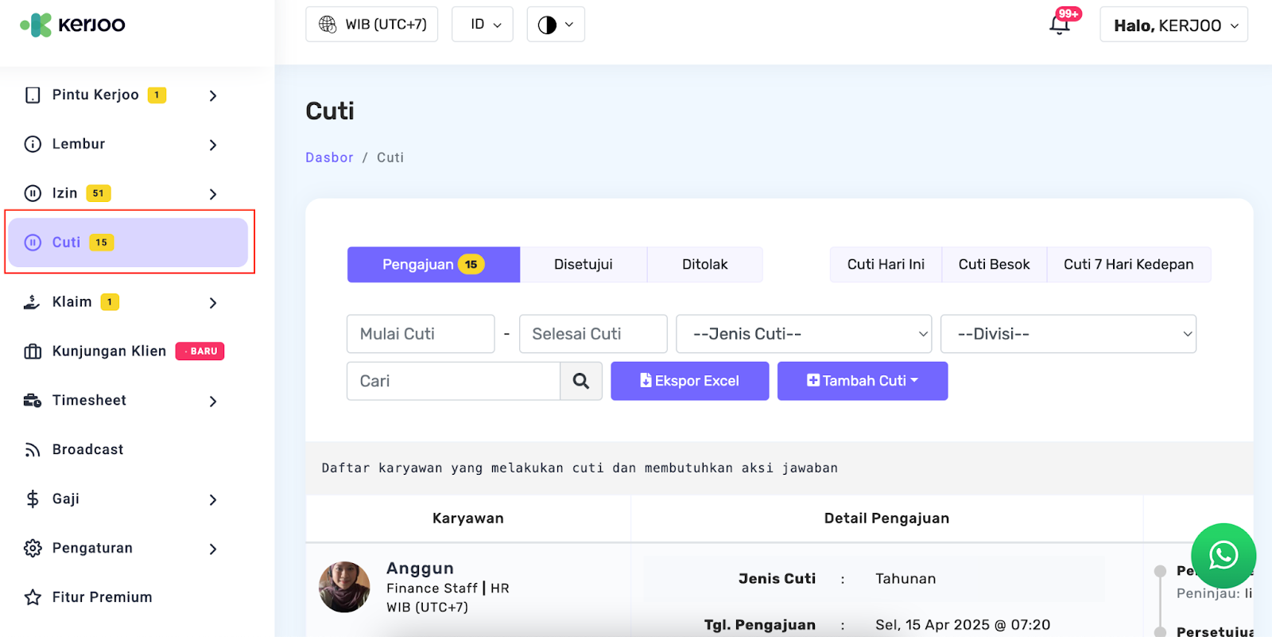The height and width of the screenshot is (637, 1272).
Task: Open Fitur Premium star item
Action: coord(102,597)
